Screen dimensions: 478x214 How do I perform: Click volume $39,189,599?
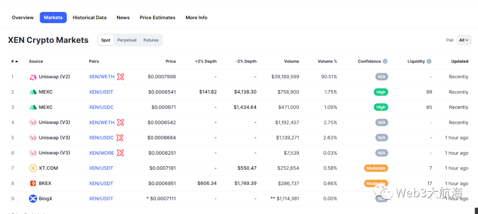point(285,76)
